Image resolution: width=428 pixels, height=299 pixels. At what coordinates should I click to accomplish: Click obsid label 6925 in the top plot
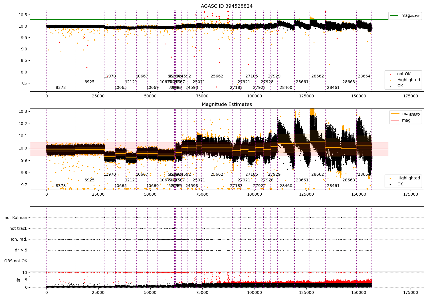click(x=89, y=82)
